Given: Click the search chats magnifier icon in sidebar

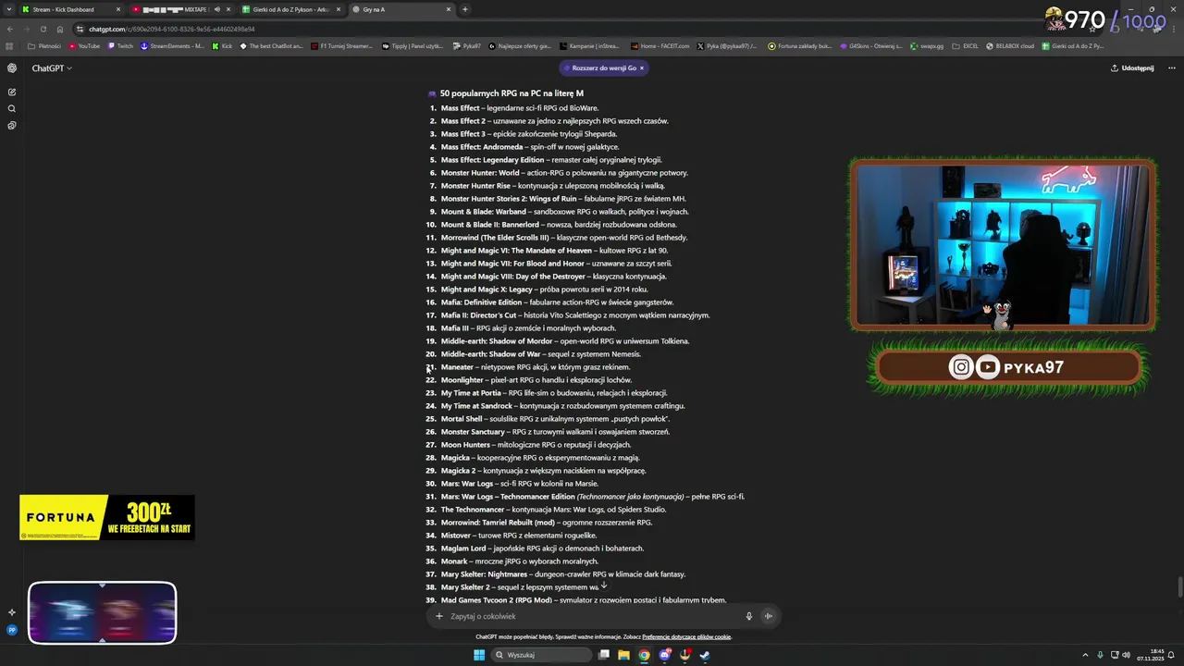Looking at the screenshot, I should coord(12,108).
